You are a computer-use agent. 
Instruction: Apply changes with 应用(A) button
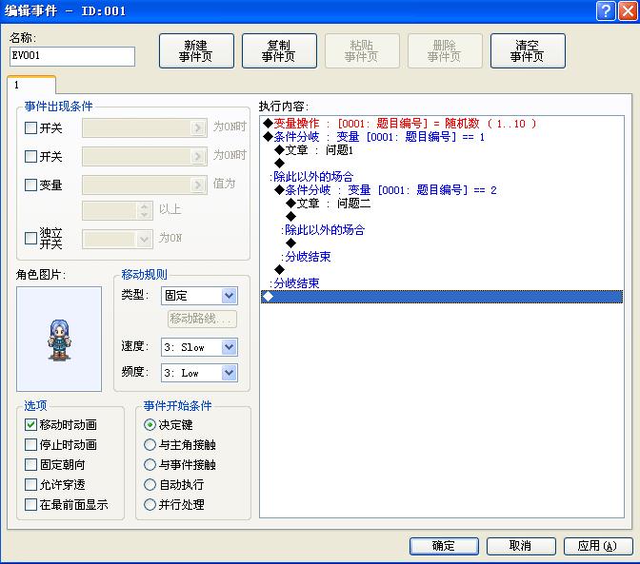pyautogui.click(x=598, y=546)
